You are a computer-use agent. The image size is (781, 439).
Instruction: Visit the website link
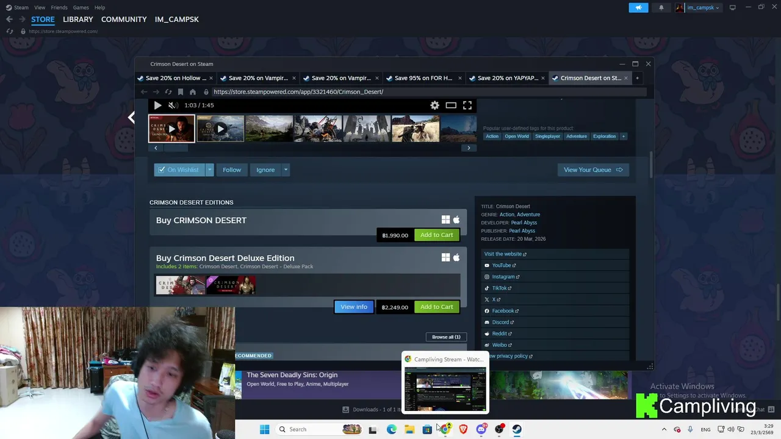pos(505,254)
